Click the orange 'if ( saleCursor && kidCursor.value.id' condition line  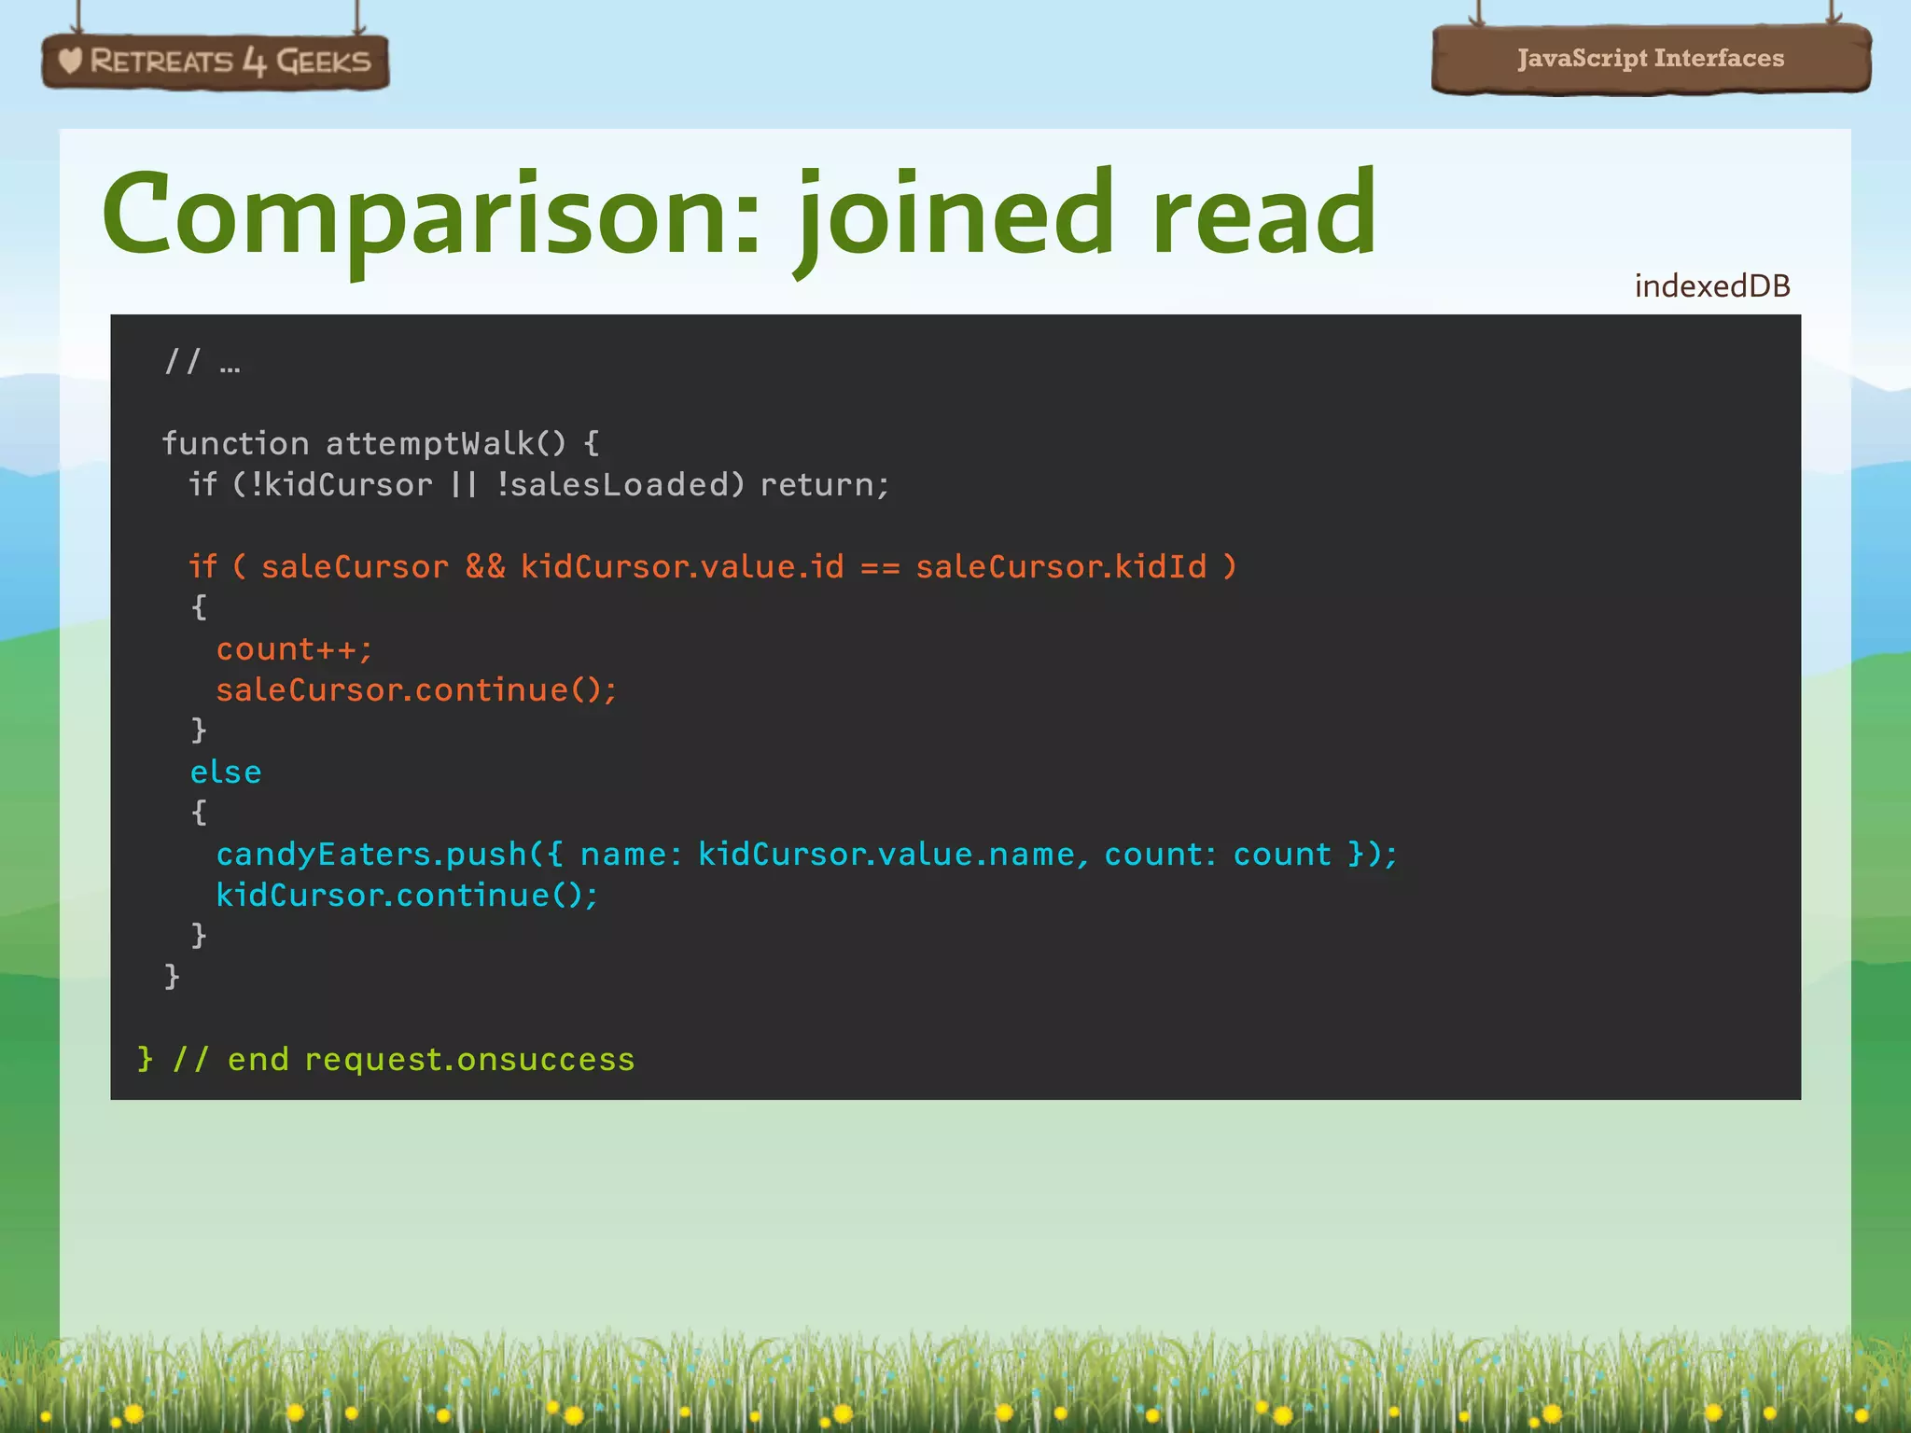pyautogui.click(x=713, y=566)
